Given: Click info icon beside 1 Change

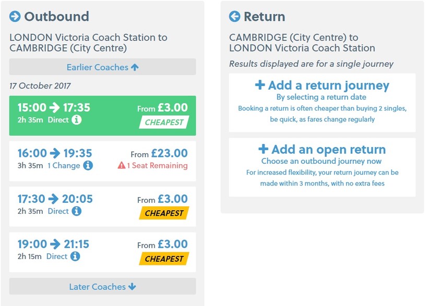Looking at the screenshot, I should coord(88,165).
